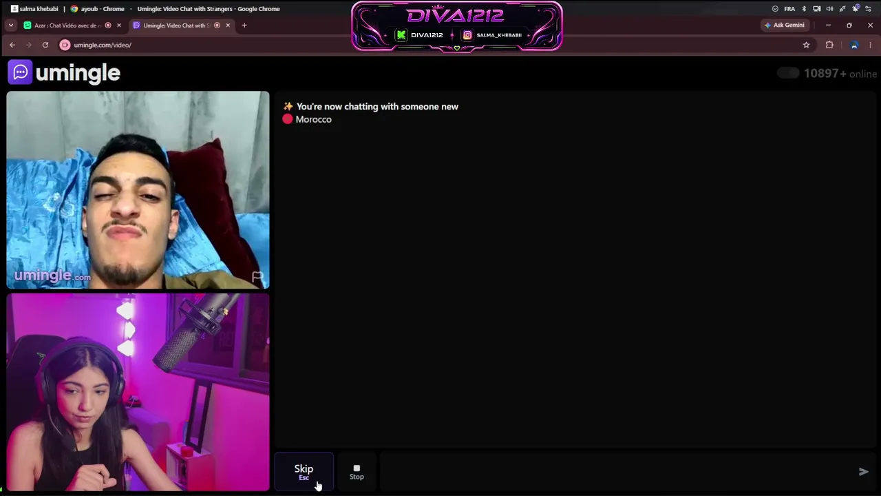Click the pen tray icon
This screenshot has width=881, height=496.
point(842,9)
